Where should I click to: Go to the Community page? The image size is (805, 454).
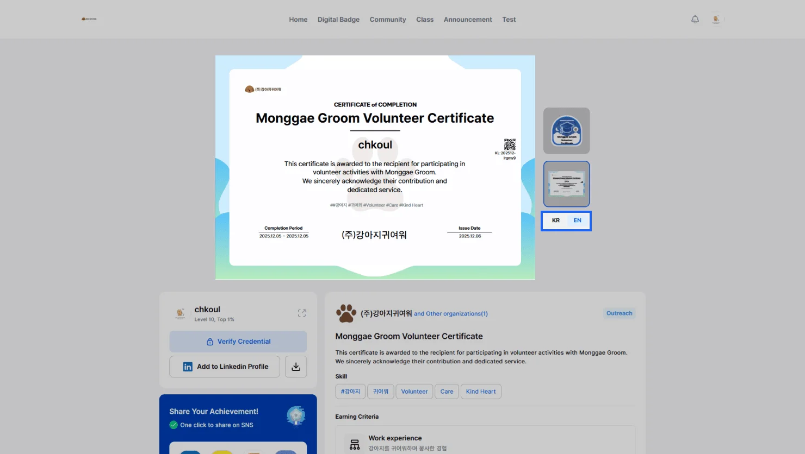(x=388, y=20)
